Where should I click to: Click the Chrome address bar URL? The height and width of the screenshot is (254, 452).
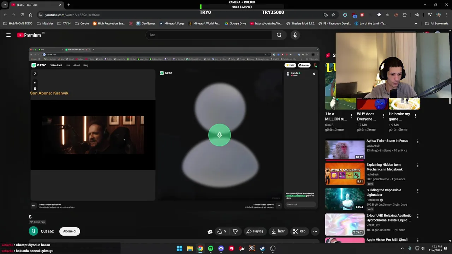pyautogui.click(x=72, y=15)
